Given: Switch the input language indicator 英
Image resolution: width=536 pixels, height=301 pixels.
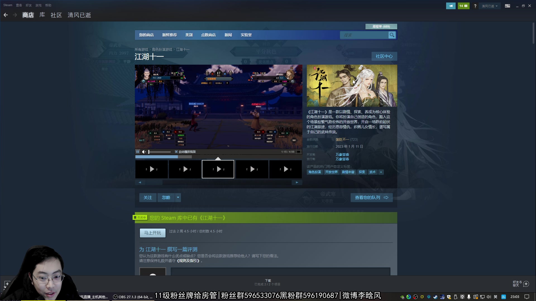Looking at the screenshot, I should click(496, 297).
